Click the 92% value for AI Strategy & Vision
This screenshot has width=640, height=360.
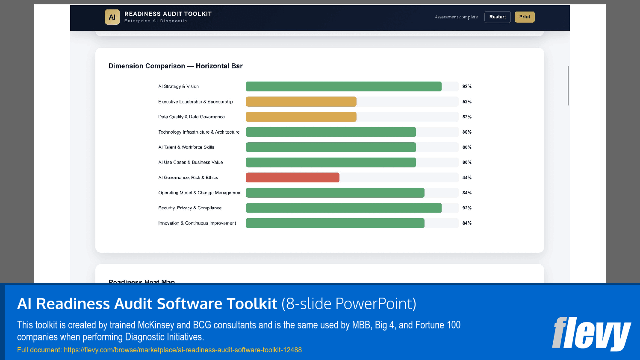point(467,86)
